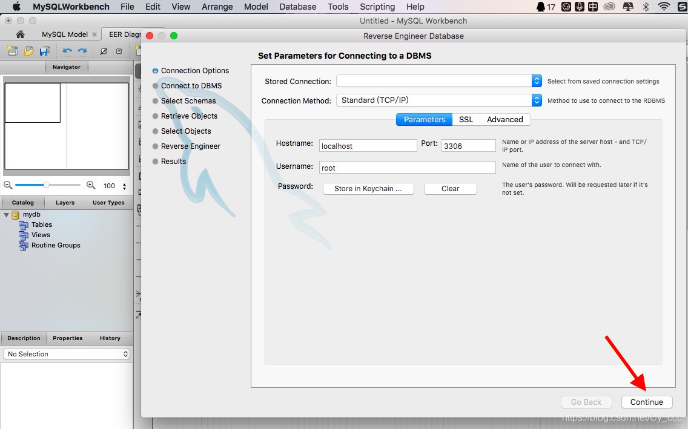Select the Routine Groups tree item
This screenshot has width=688, height=429.
click(x=56, y=246)
